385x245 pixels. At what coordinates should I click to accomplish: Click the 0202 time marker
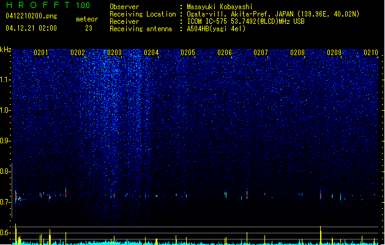[x=78, y=52]
